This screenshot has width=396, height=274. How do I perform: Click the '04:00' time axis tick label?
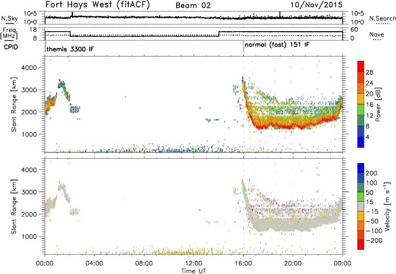[x=94, y=264]
